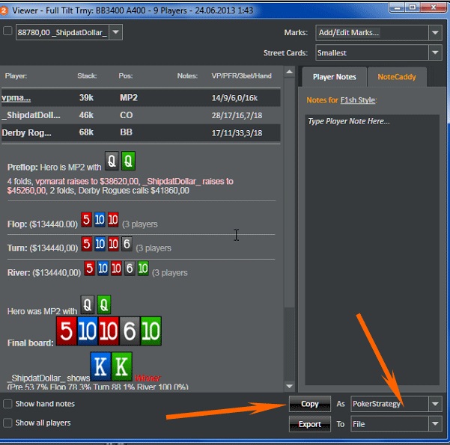Click the hand history vertical scrollbar
Image resolution: width=450 pixels, height=445 pixels.
tap(290, 224)
